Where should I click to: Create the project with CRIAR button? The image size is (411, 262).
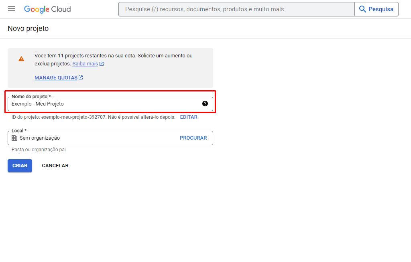pyautogui.click(x=20, y=166)
